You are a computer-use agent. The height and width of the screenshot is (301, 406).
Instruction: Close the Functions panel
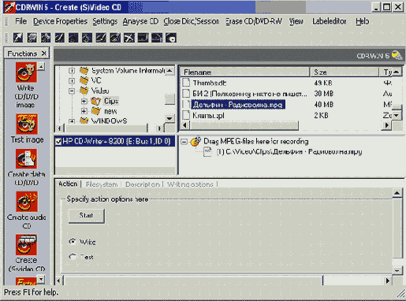pyautogui.click(x=44, y=54)
